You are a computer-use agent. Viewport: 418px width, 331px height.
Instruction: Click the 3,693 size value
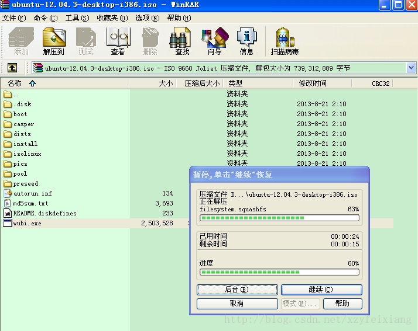(x=164, y=203)
